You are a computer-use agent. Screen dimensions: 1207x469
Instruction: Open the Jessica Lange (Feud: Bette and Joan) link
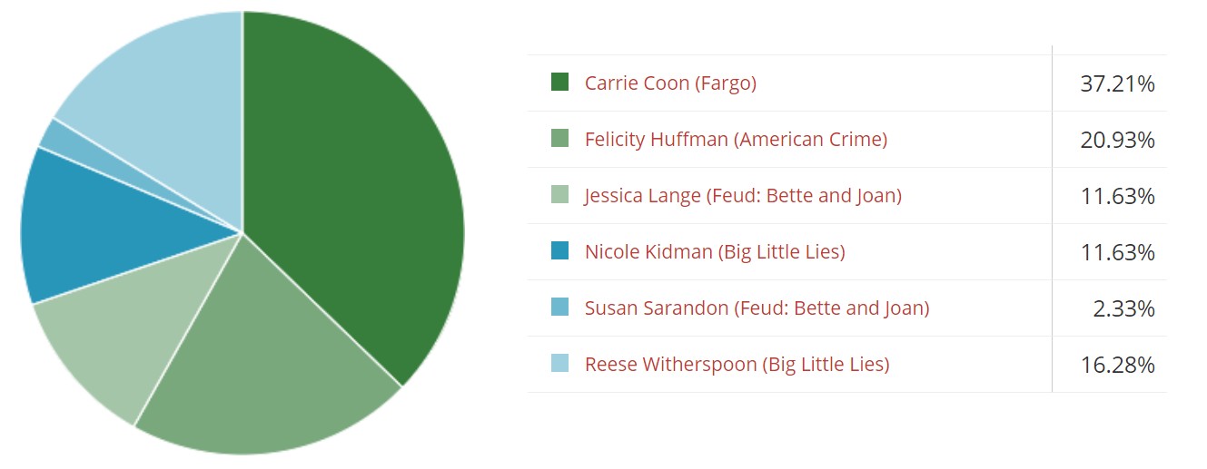(743, 196)
